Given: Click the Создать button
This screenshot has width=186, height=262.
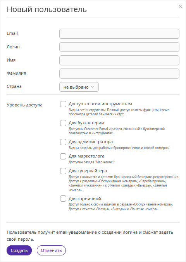Looking at the screenshot, I should click(19, 250).
